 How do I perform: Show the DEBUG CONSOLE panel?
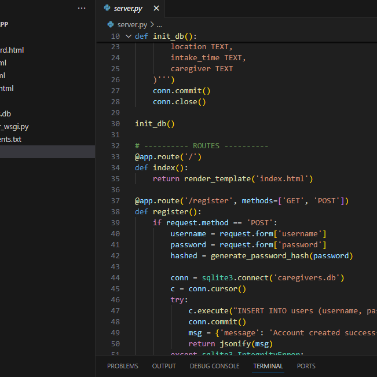click(214, 366)
